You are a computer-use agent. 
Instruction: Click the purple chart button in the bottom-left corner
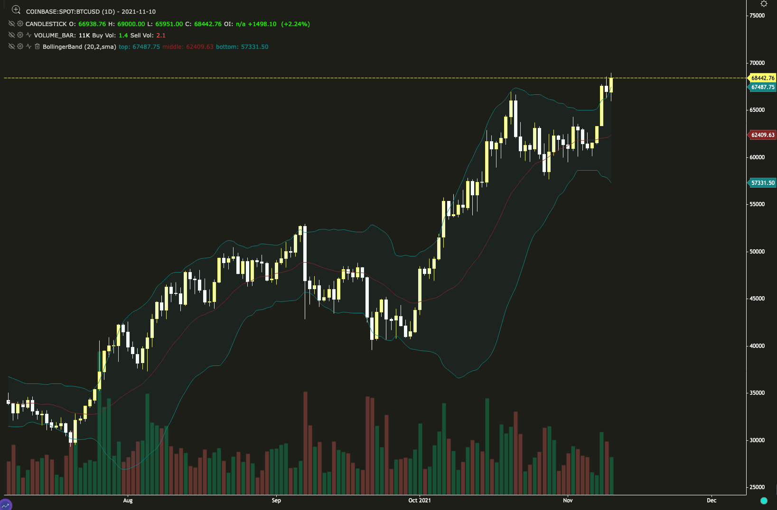point(5,504)
